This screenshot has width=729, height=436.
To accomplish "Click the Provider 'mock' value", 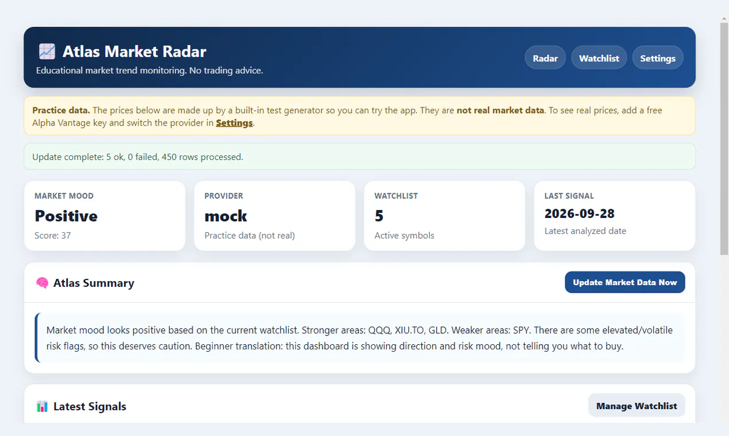I will 226,216.
